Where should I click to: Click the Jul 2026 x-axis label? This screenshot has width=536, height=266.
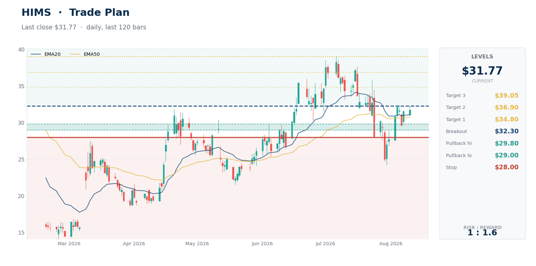(x=326, y=244)
